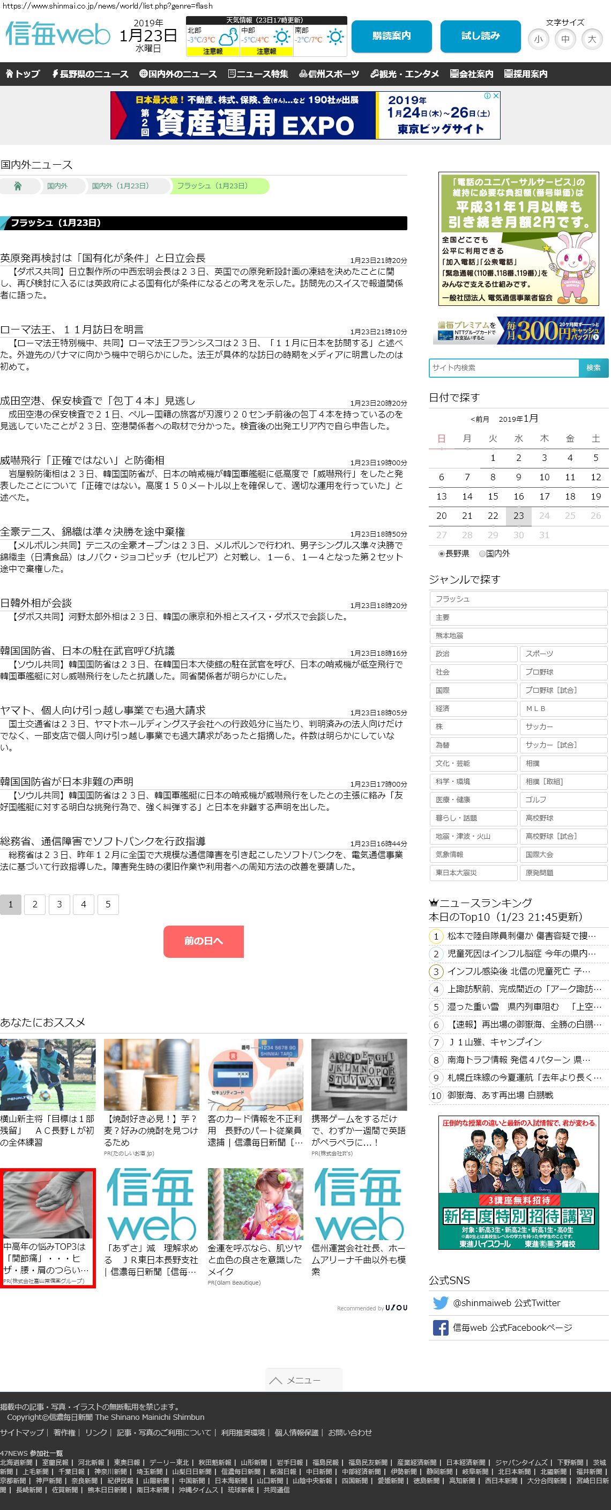Select the 長野県 radio button
The image size is (611, 1510).
pos(442,553)
